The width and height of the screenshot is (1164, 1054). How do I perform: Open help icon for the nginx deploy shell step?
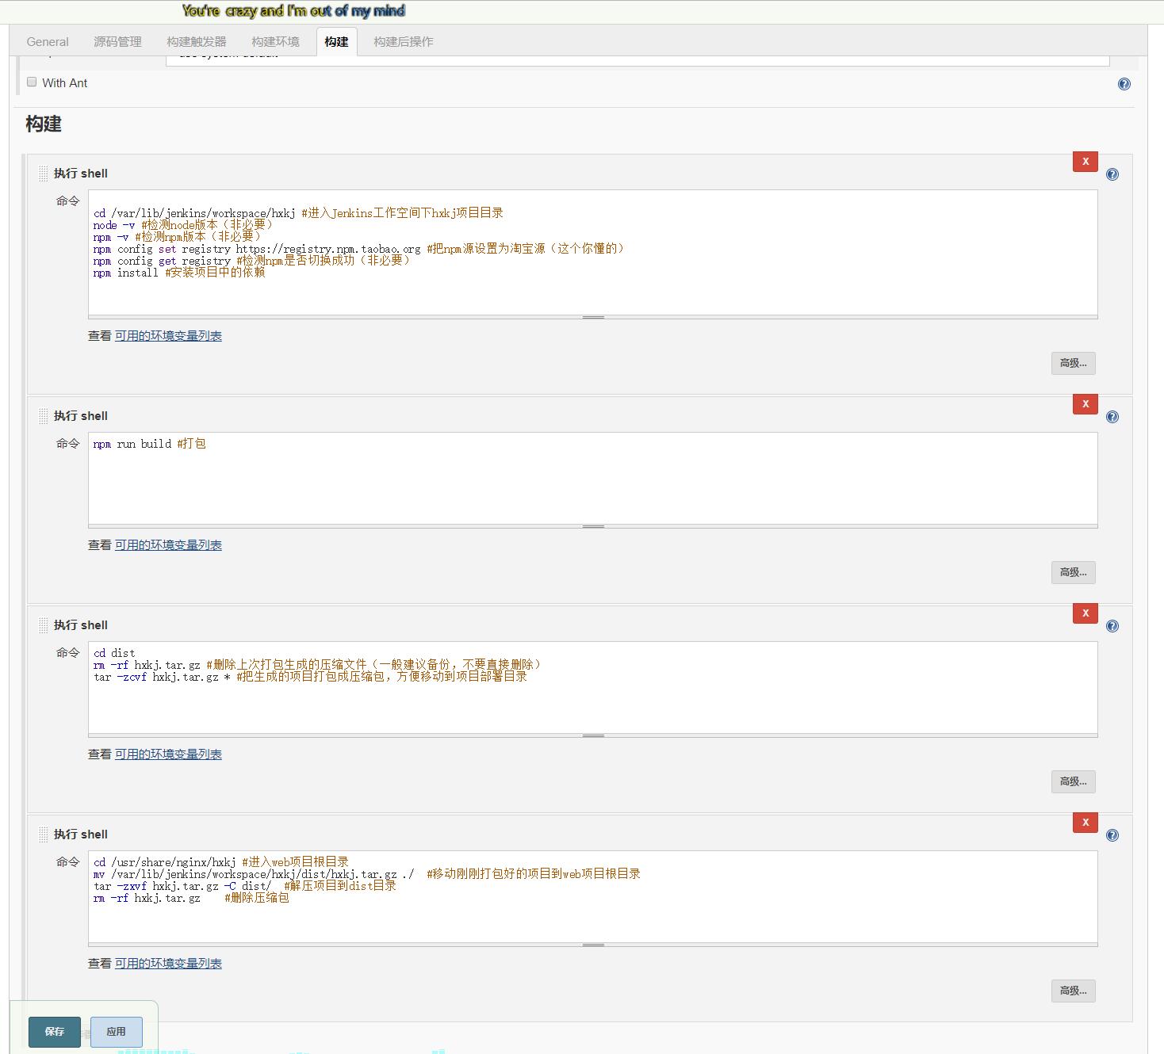pos(1112,835)
